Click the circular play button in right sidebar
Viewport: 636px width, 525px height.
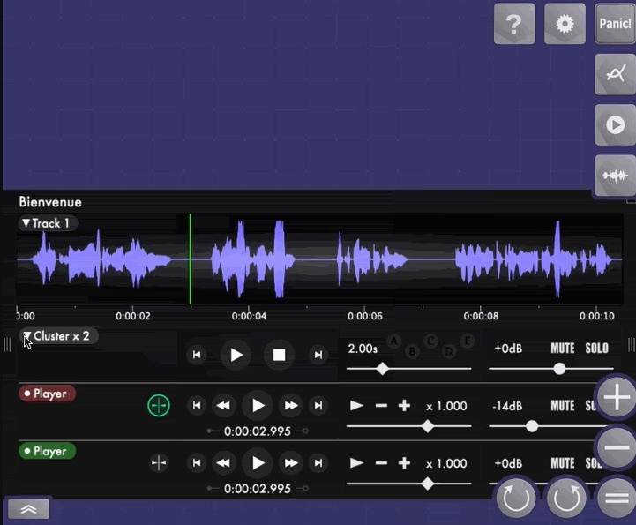[615, 124]
